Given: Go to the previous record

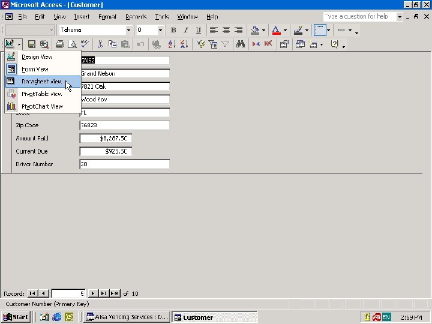Looking at the screenshot, I should (x=44, y=293).
